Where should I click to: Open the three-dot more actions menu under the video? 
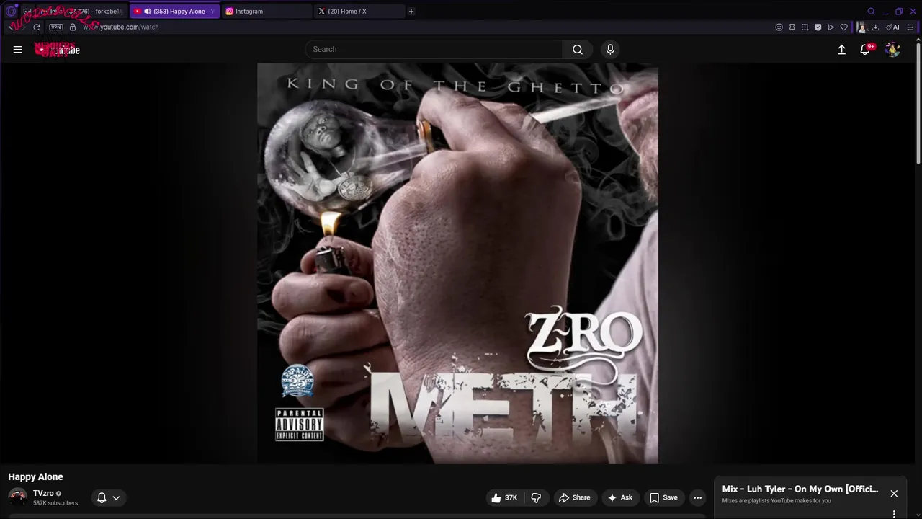pos(697,497)
